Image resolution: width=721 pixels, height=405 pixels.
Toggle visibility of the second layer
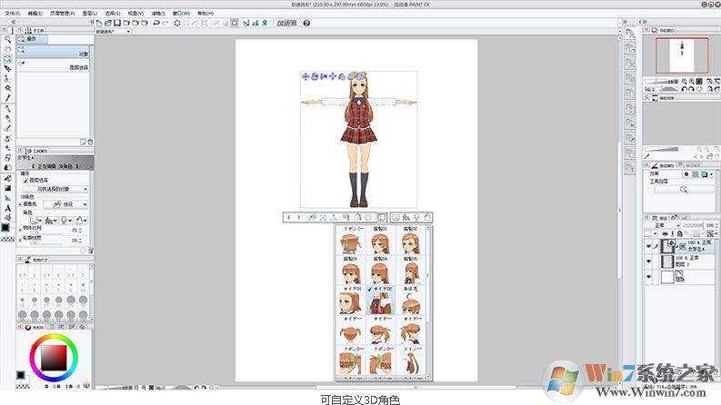tap(647, 262)
